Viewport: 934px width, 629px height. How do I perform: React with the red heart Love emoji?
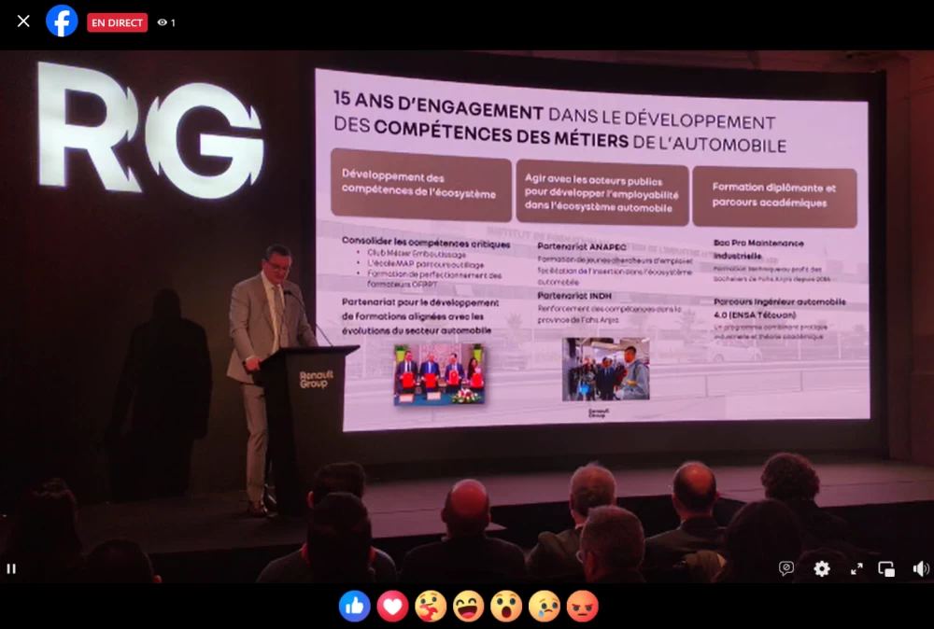(393, 606)
